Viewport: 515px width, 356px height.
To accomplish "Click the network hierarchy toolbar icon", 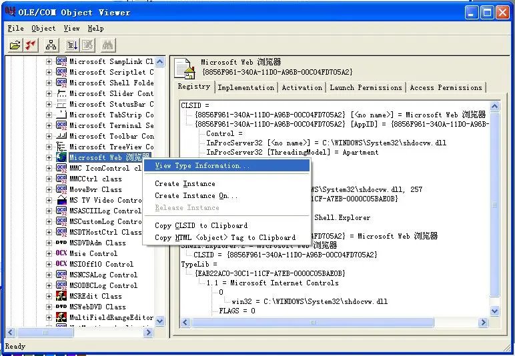I will point(51,45).
